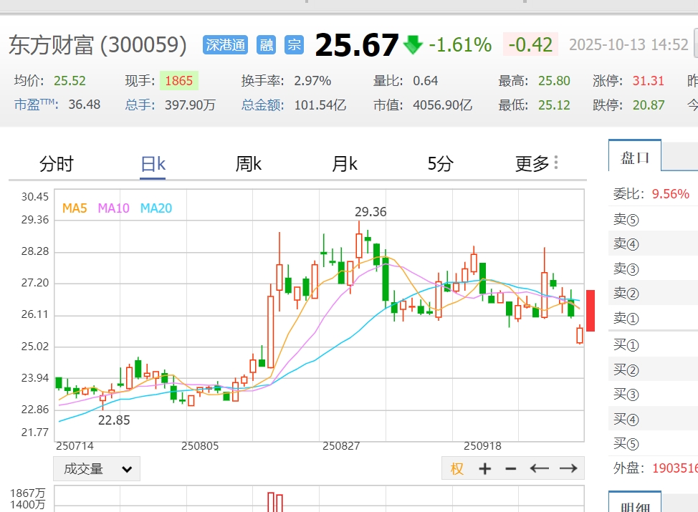
Task: Click the 22.85 low price marker
Action: click(x=114, y=420)
